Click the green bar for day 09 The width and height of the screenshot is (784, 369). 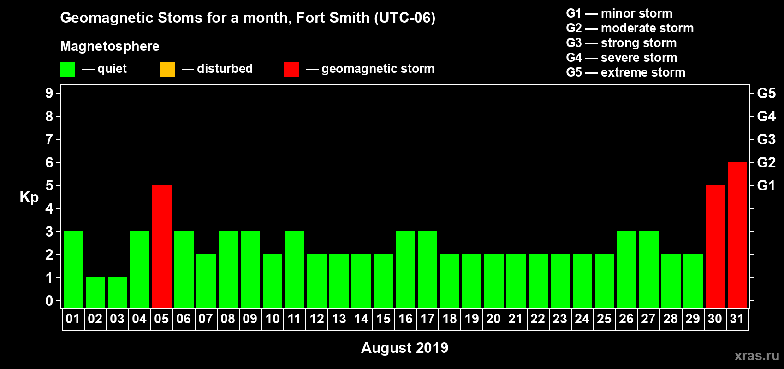click(x=250, y=270)
